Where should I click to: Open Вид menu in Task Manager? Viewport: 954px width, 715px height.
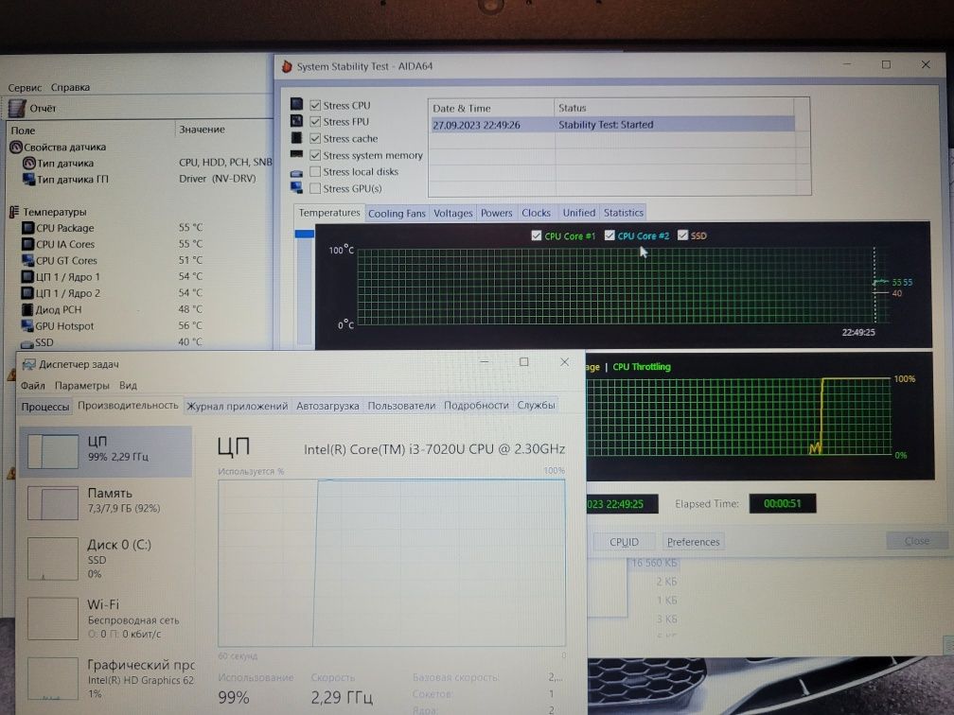(128, 386)
